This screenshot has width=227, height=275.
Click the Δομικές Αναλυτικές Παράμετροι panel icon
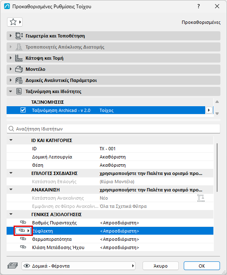tap(19, 80)
